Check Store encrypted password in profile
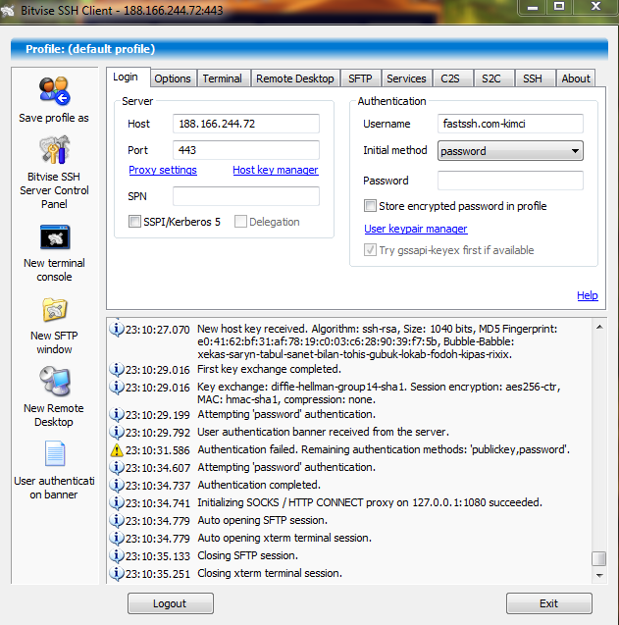This screenshot has width=619, height=625. coord(370,206)
